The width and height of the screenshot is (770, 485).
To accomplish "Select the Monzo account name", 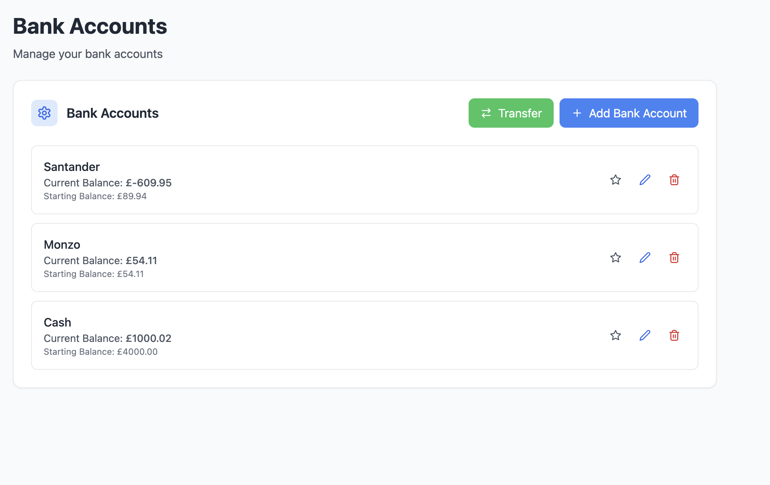I will pyautogui.click(x=62, y=245).
